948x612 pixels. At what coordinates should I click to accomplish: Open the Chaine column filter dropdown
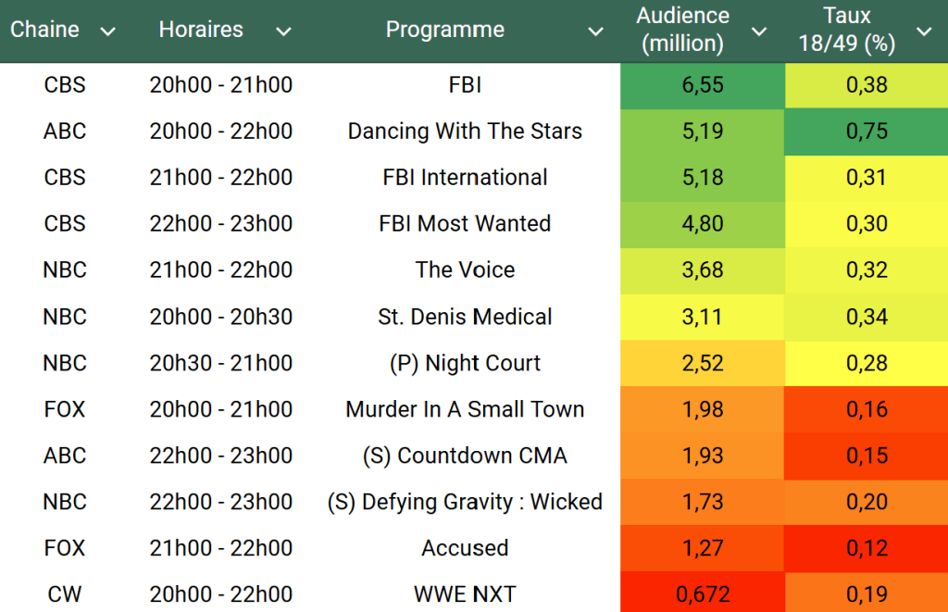pyautogui.click(x=107, y=31)
